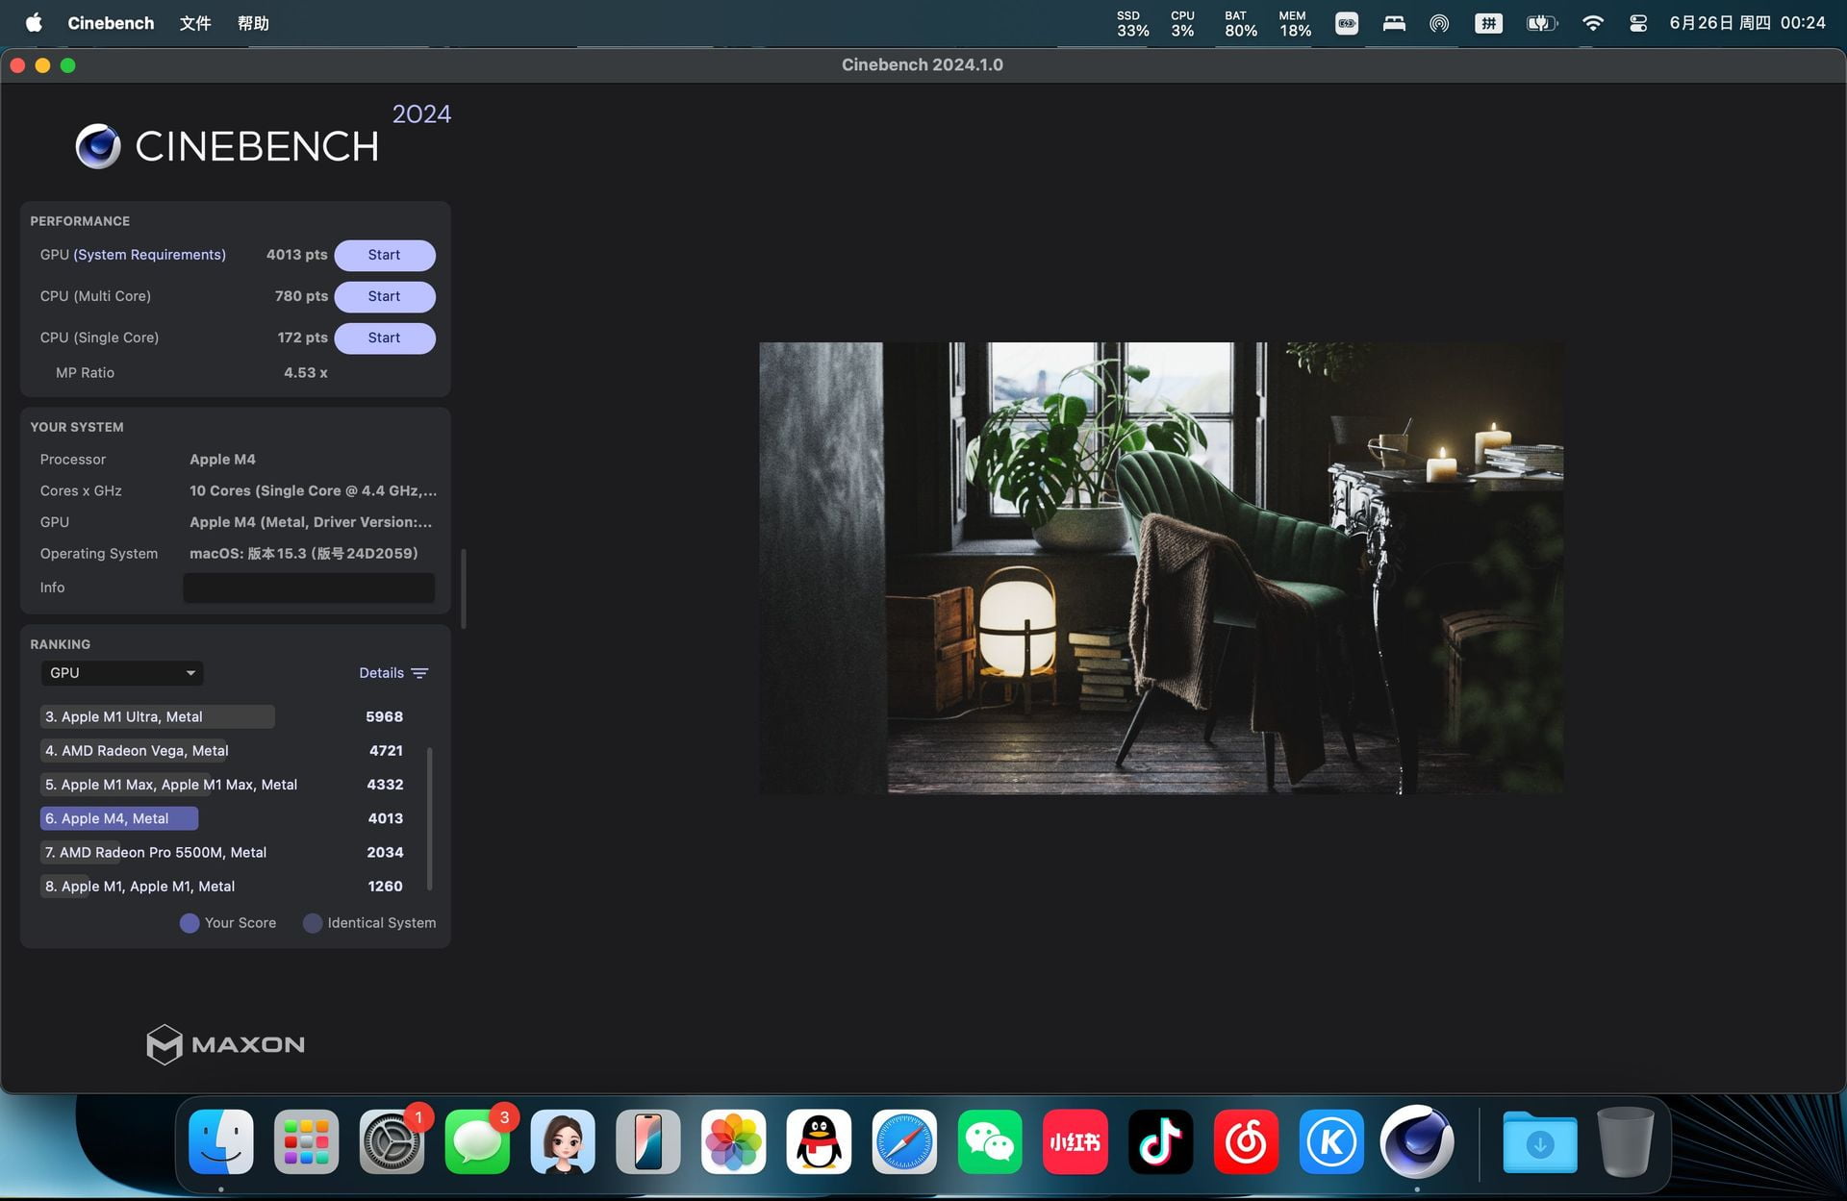Screen dimensions: 1847x1201
Task: Click the bed icon in menu bar
Action: (x=1394, y=23)
